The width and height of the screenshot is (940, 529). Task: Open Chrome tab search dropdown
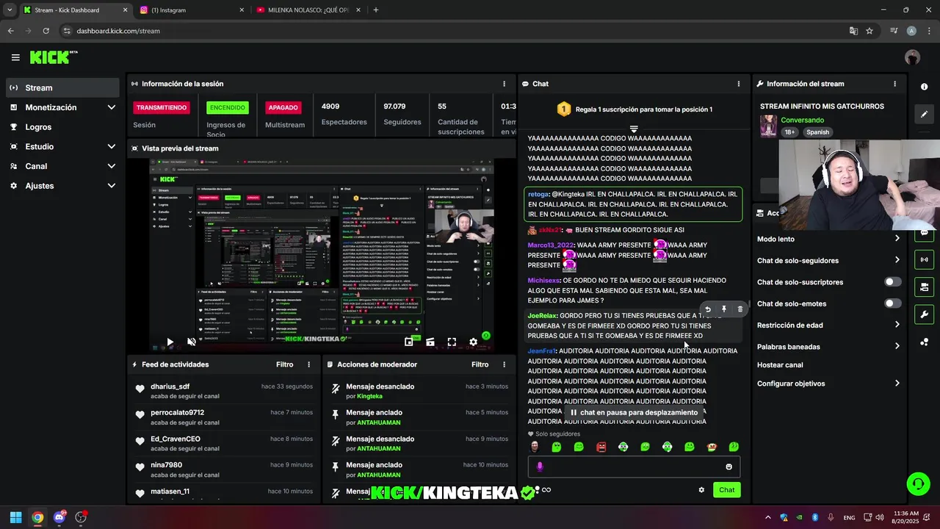pos(10,10)
